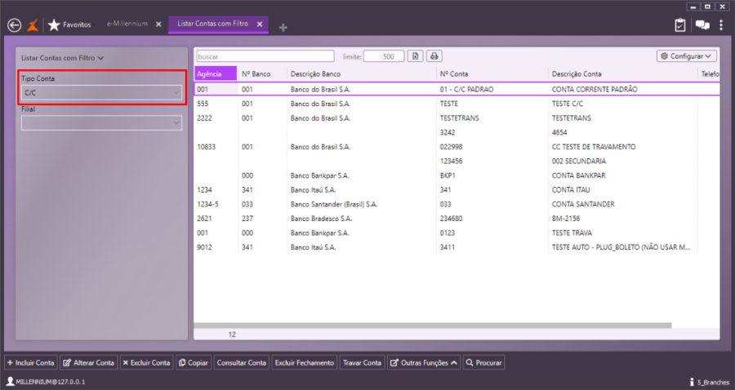Open the Tipo Conta dropdown
Image resolution: width=735 pixels, height=390 pixels.
click(x=101, y=93)
